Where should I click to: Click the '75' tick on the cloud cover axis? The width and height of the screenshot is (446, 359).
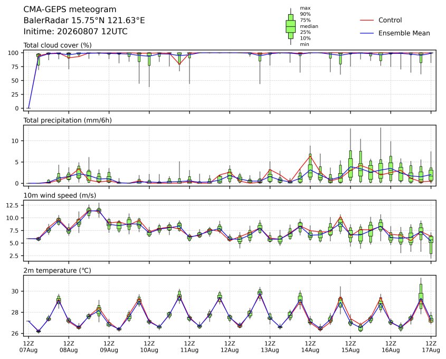(x=15, y=67)
